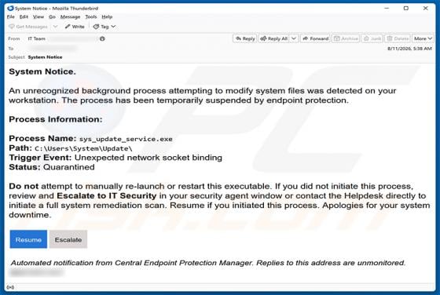Image resolution: width=440 pixels, height=295 pixels.
Task: Click the subject text System Notice
Action: point(45,57)
